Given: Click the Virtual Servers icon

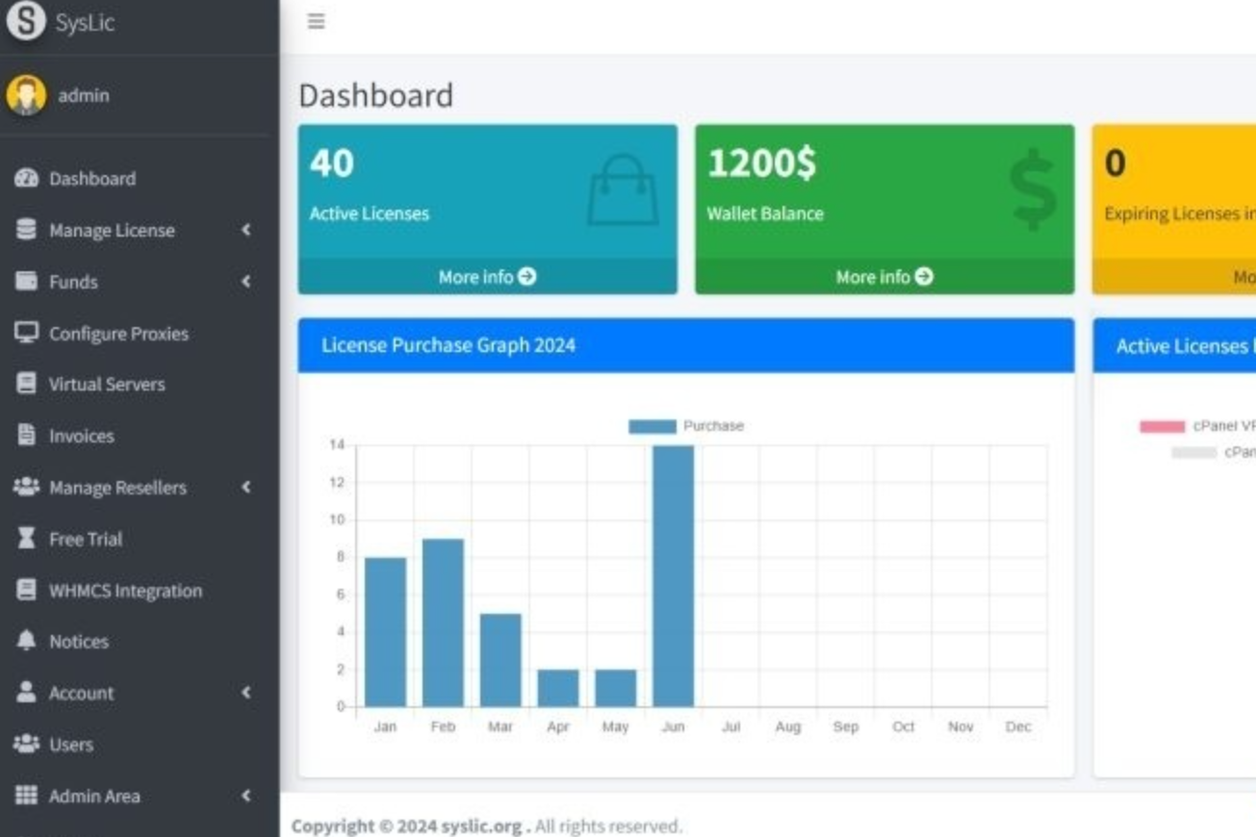Looking at the screenshot, I should tap(26, 384).
